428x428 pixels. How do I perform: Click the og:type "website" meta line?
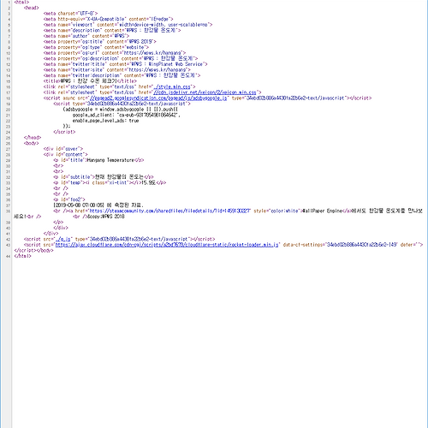pos(96,47)
